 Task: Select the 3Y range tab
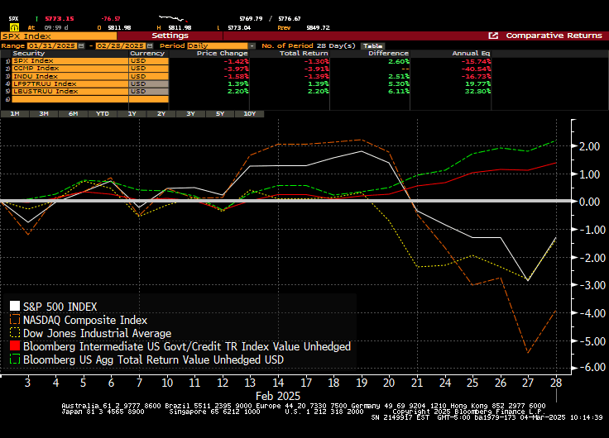(x=190, y=114)
